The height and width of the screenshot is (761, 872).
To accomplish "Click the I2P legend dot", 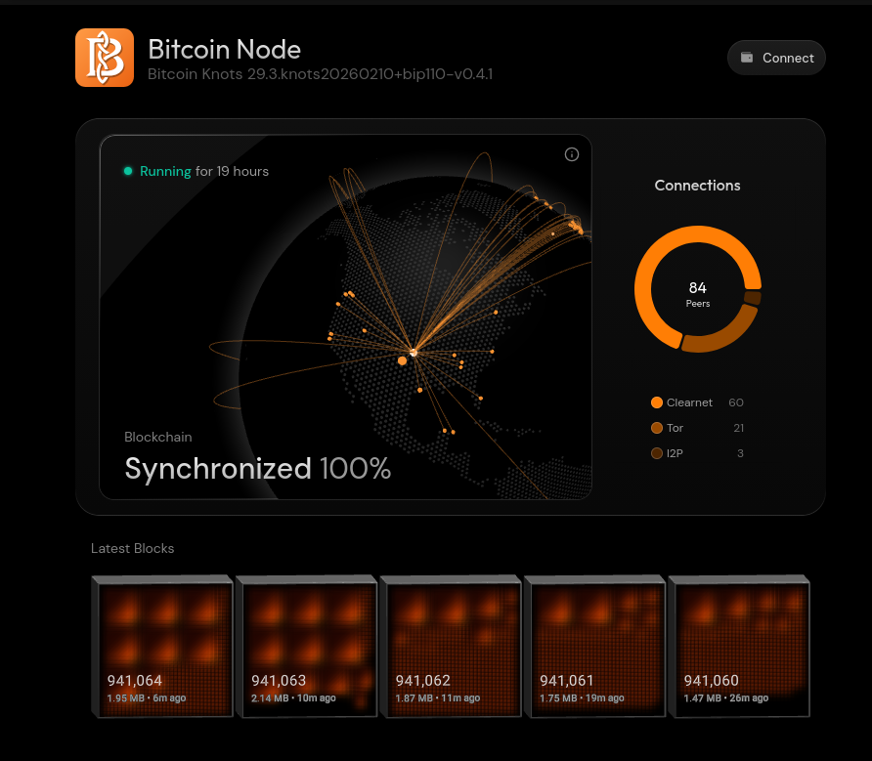I will pyautogui.click(x=656, y=453).
